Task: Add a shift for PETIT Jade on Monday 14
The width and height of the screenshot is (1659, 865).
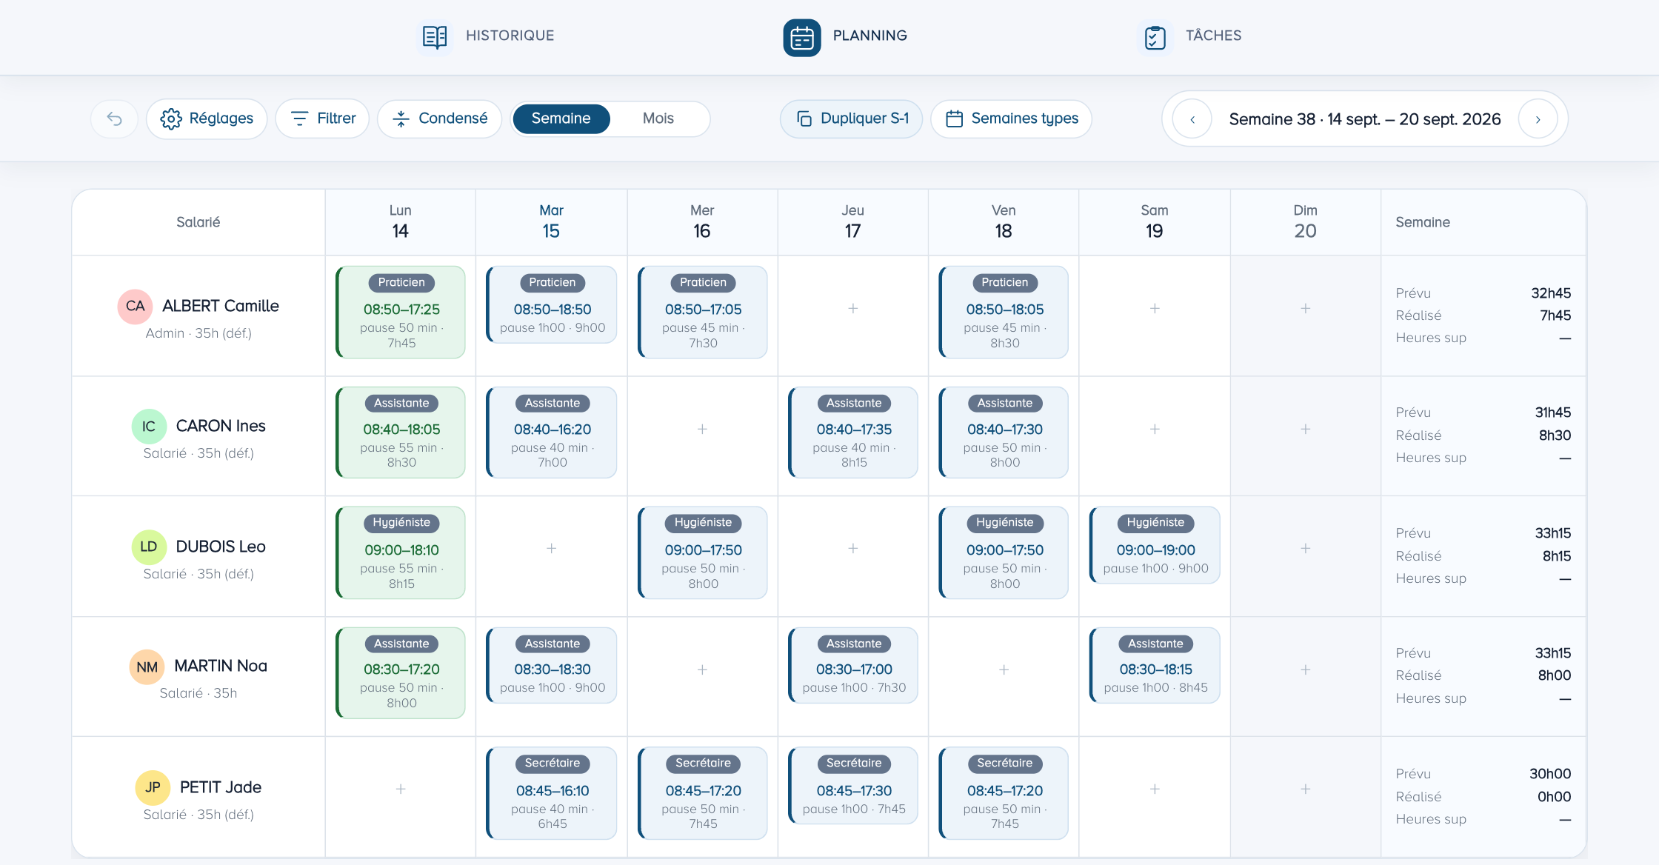Action: (x=400, y=789)
